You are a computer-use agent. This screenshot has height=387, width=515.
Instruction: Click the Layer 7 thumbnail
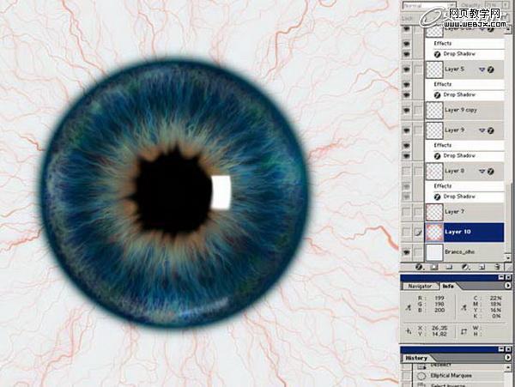tap(434, 211)
